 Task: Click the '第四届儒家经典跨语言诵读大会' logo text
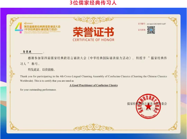point(42,27)
